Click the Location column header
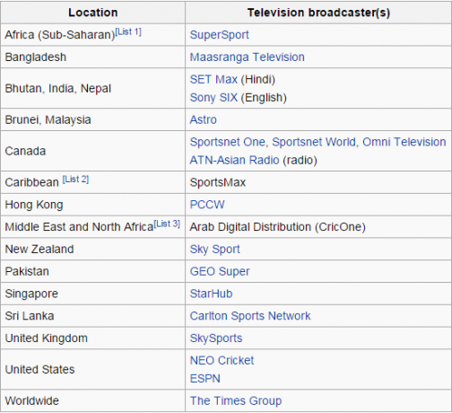Image resolution: width=452 pixels, height=413 pixels. tap(93, 13)
